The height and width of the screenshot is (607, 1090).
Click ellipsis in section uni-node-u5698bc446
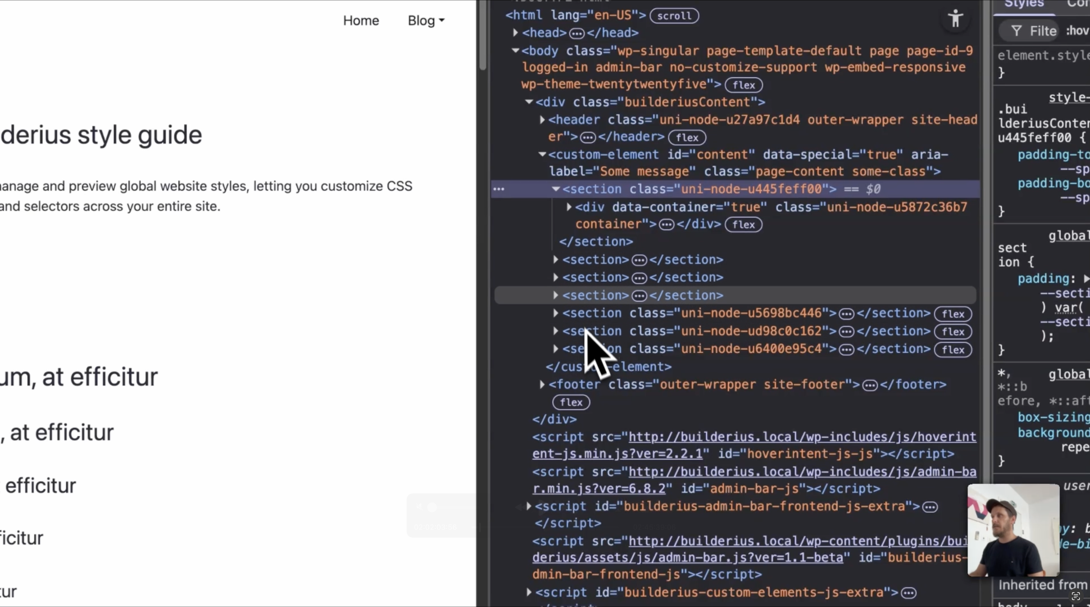point(846,314)
